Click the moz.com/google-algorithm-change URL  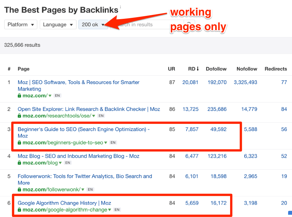(x=65, y=210)
